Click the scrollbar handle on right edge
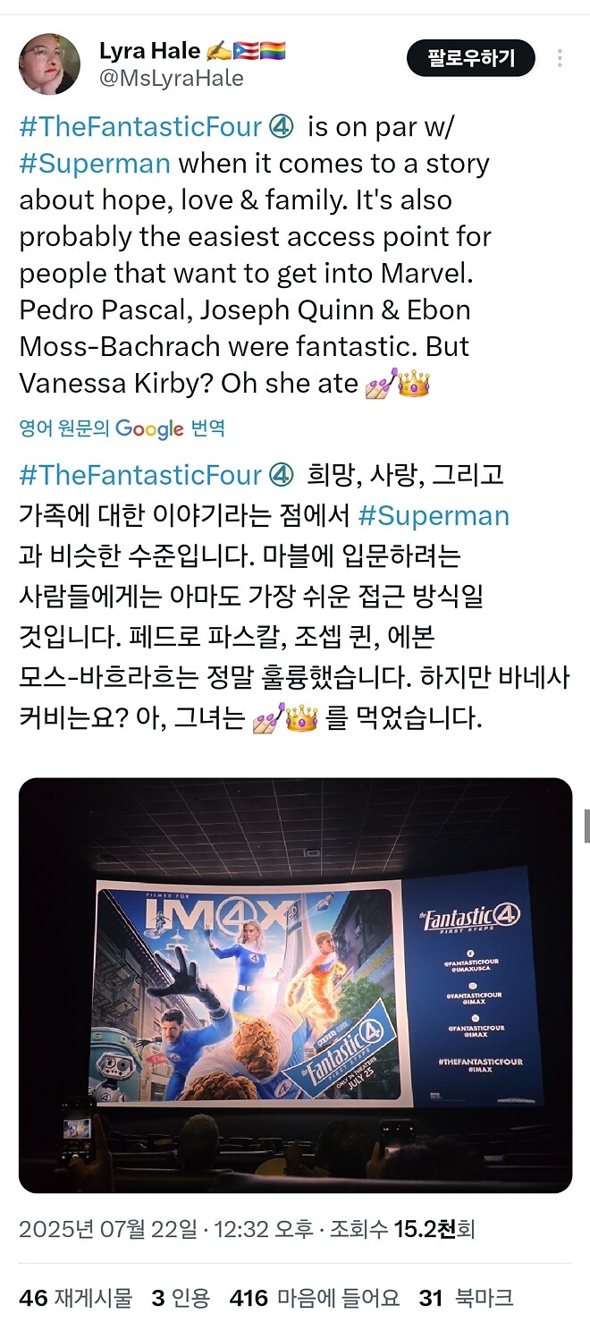This screenshot has height=1322, width=590. (586, 825)
